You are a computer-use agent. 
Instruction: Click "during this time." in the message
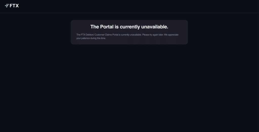[98, 38]
